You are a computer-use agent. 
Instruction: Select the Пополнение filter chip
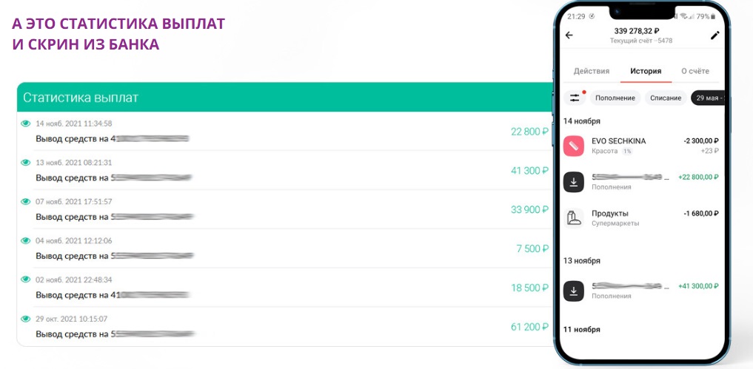[615, 98]
